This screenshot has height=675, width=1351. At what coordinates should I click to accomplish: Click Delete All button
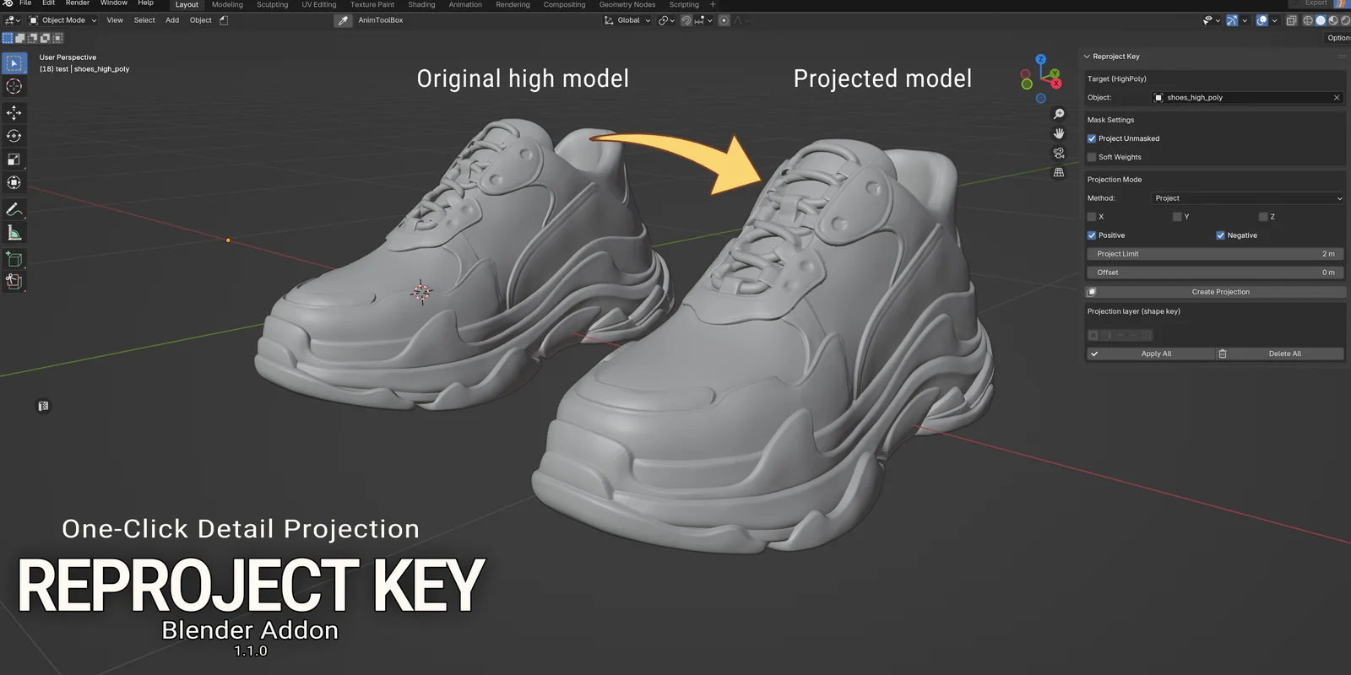point(1280,354)
